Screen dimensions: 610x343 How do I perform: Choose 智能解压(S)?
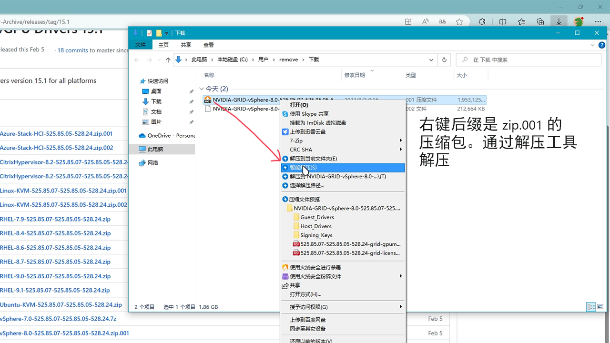coord(343,168)
